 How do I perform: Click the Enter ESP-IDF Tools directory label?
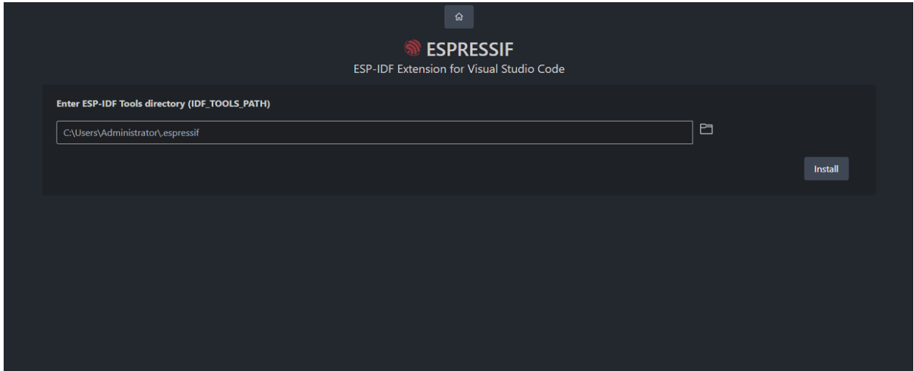click(163, 104)
